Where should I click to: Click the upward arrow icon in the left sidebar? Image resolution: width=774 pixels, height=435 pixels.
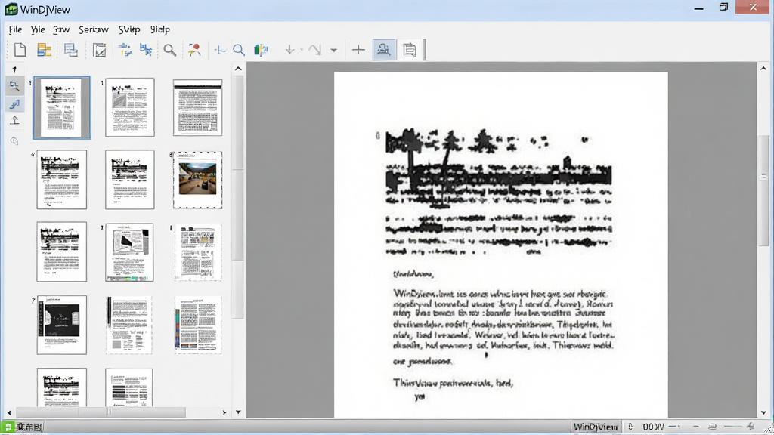(14, 120)
